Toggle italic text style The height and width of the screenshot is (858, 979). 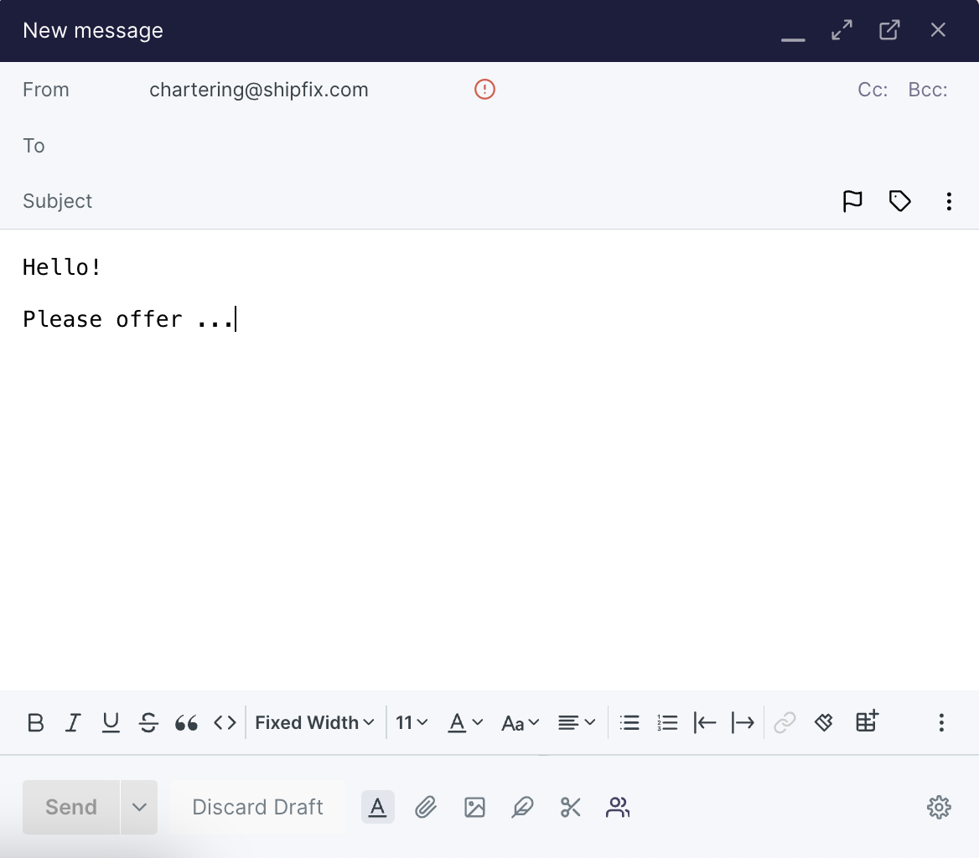(x=74, y=722)
